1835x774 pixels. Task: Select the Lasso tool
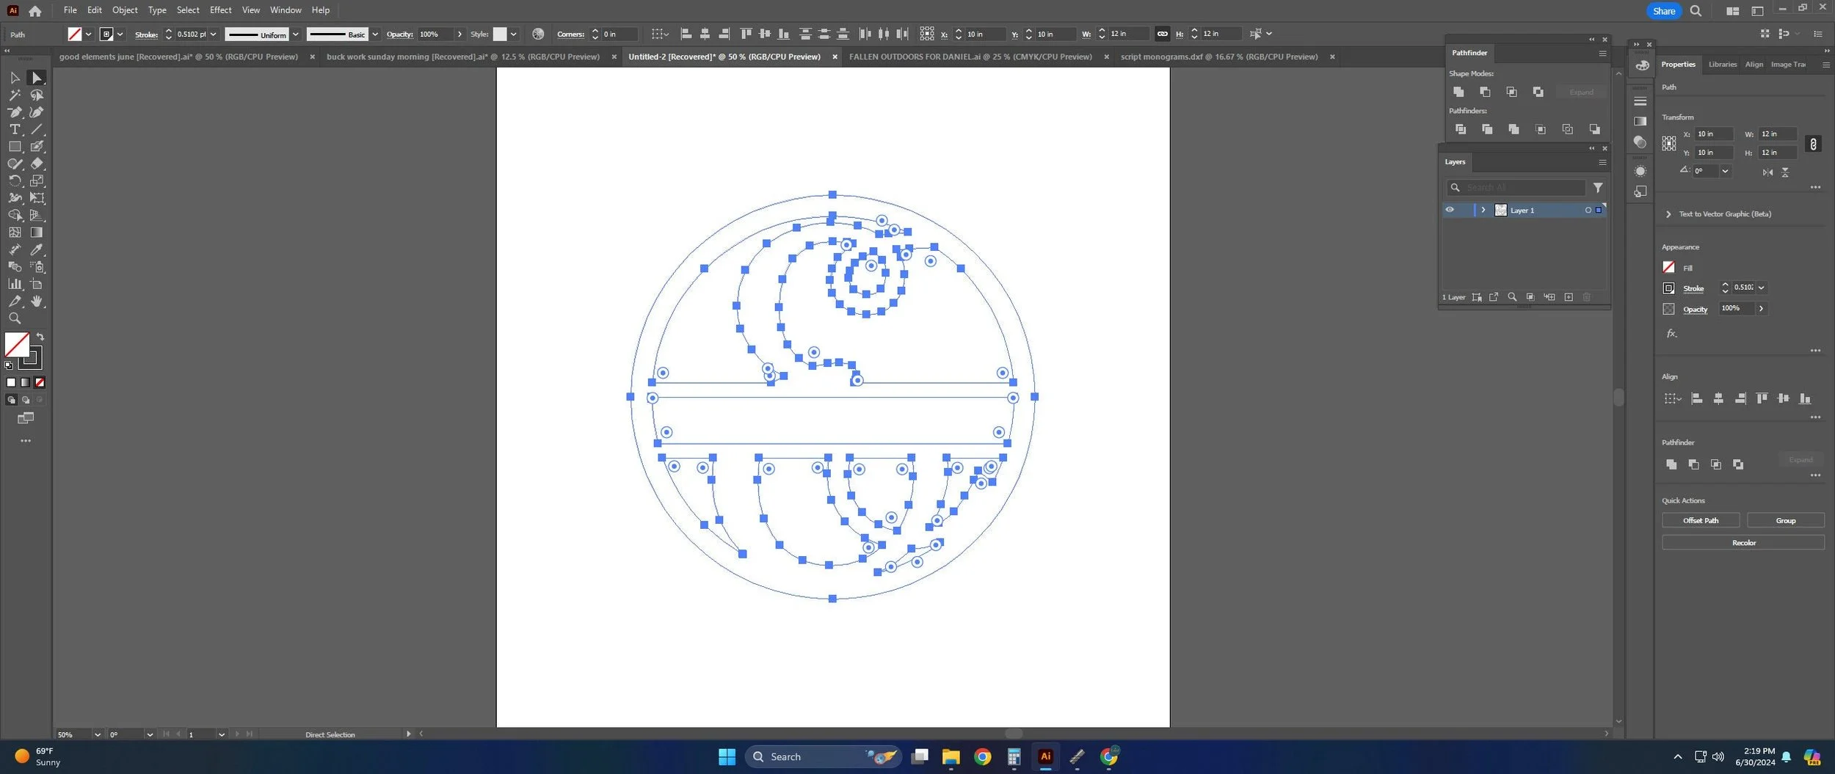click(37, 95)
